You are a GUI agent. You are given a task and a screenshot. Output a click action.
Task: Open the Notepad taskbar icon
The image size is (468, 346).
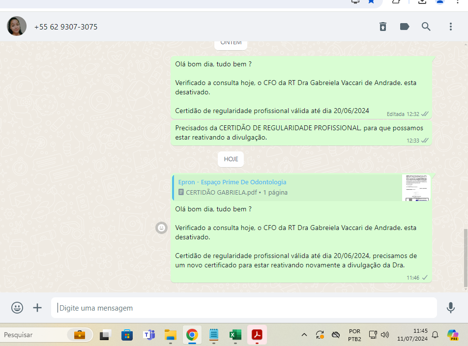[214, 335]
